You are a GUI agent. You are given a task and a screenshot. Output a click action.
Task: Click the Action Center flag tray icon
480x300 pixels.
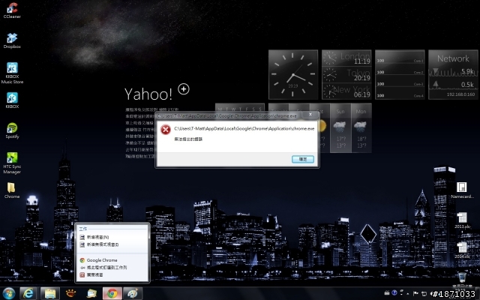(x=415, y=293)
